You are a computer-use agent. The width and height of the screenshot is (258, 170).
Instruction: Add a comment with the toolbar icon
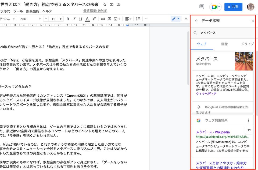point(109,19)
